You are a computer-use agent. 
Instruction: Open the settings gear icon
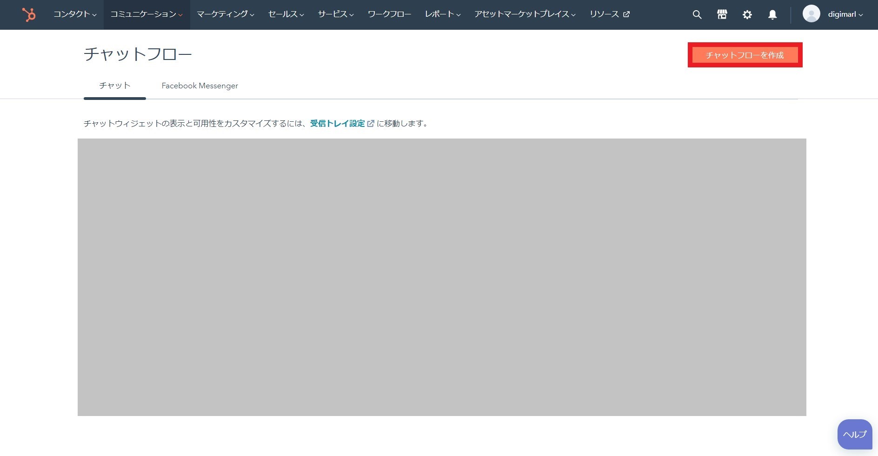point(747,14)
